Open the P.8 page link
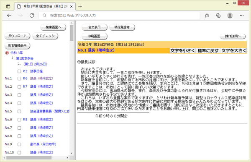The width and height of the screenshot is (251, 162). (25, 120)
